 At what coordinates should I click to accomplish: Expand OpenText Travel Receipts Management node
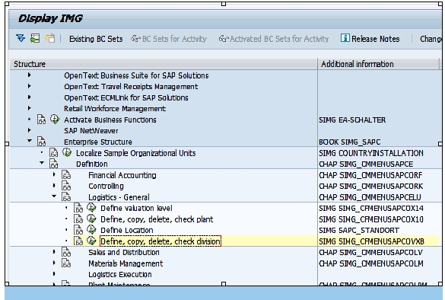[x=29, y=86]
